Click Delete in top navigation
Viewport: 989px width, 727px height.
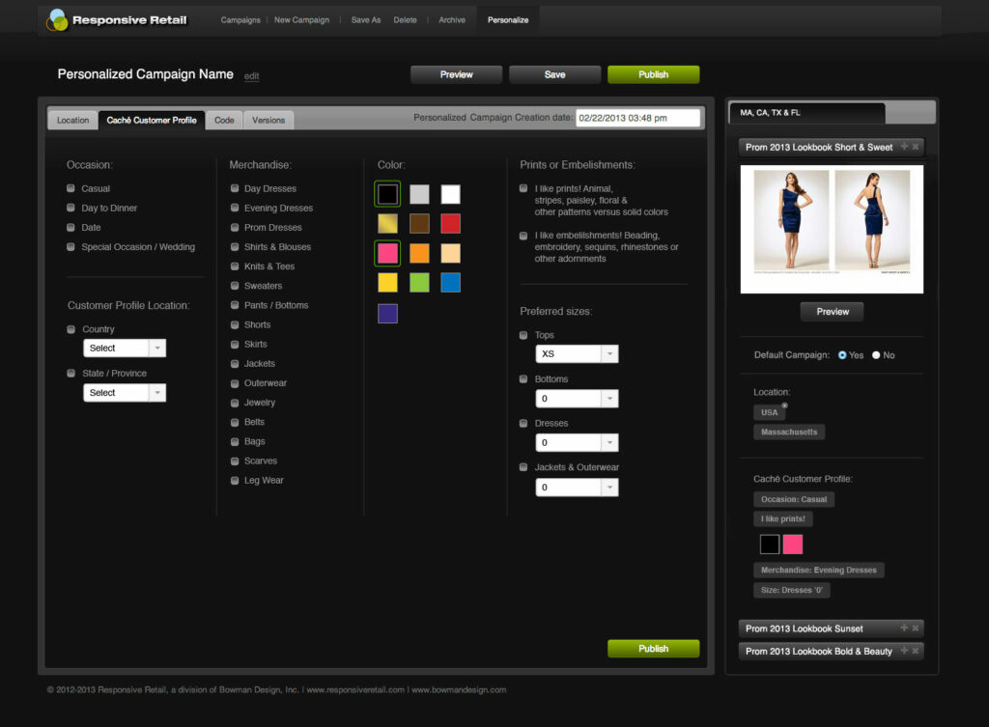point(405,20)
